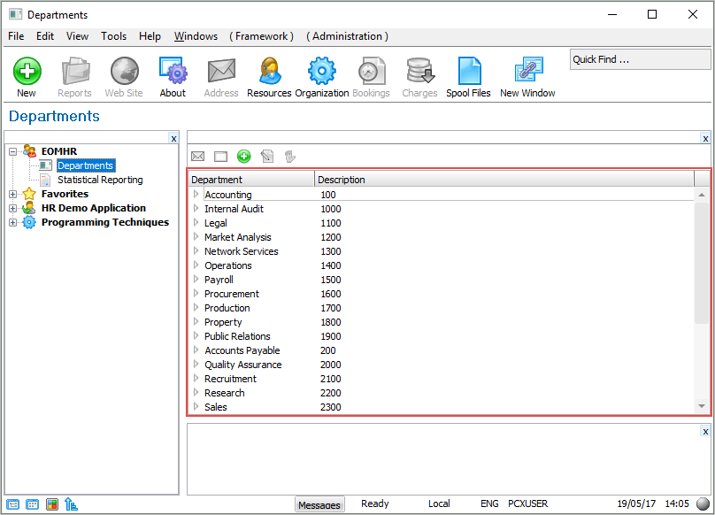Click the colored squares icon in the status bar
715x515 pixels.
52,504
